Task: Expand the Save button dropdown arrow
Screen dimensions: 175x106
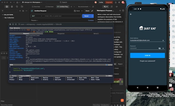Action: click(x=82, y=11)
